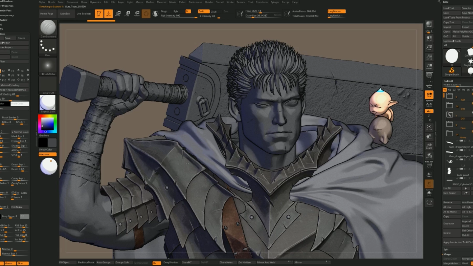The height and width of the screenshot is (266, 473).
Task: Toggle the L.Sym local symmetry button
Action: pyautogui.click(x=429, y=104)
